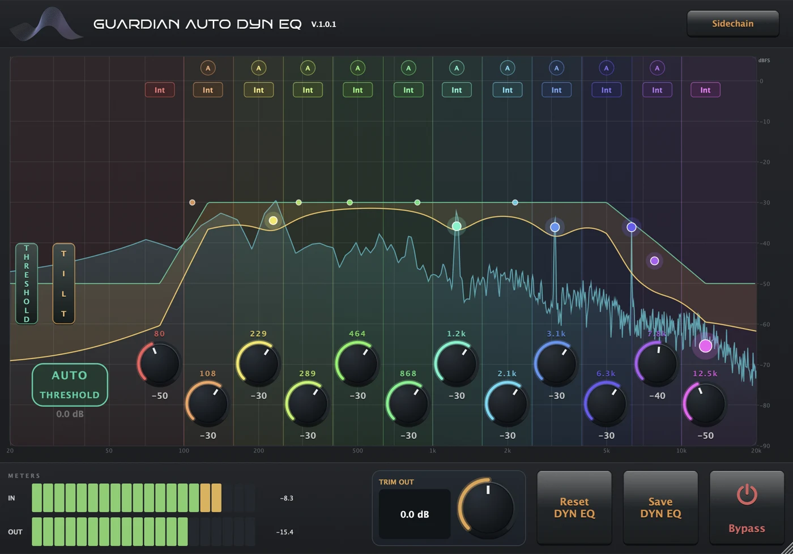
Task: Click the cyan 2.1k threshold knob
Action: click(x=507, y=403)
